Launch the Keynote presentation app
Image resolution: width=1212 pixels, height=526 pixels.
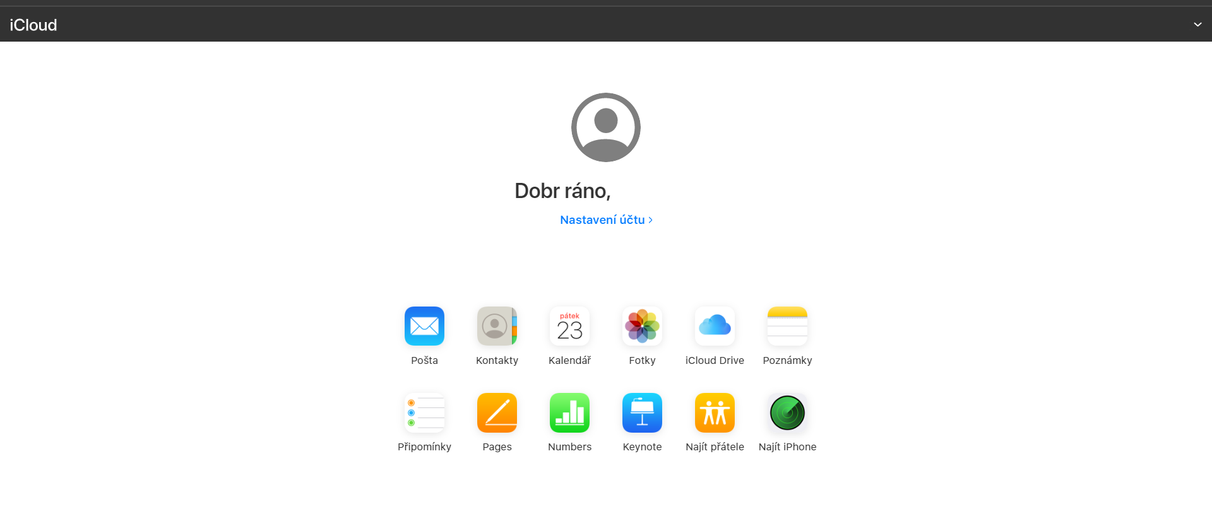642,412
